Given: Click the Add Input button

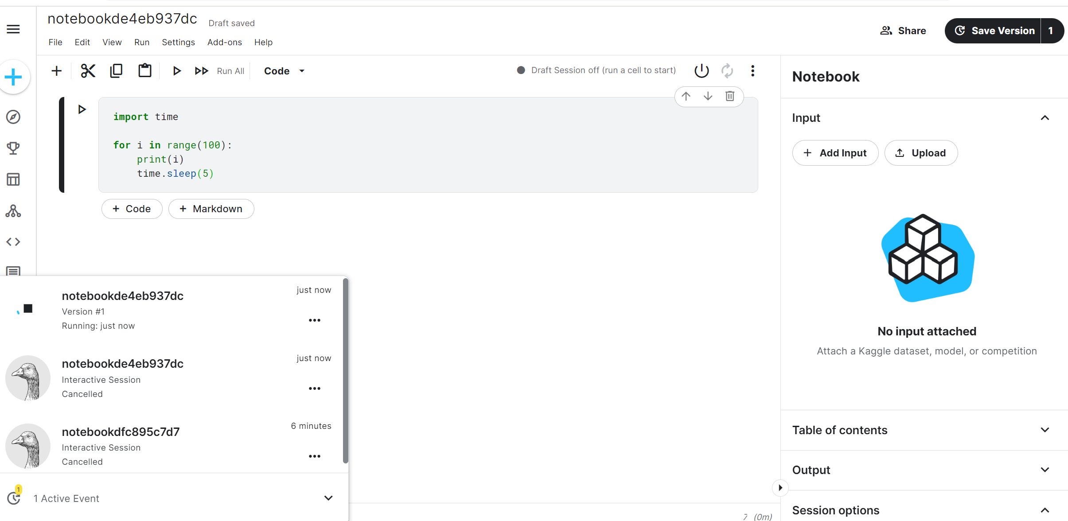Looking at the screenshot, I should click(835, 153).
